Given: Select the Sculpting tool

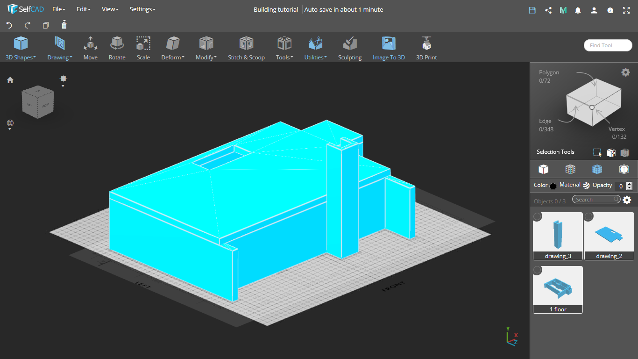Looking at the screenshot, I should click(x=350, y=49).
